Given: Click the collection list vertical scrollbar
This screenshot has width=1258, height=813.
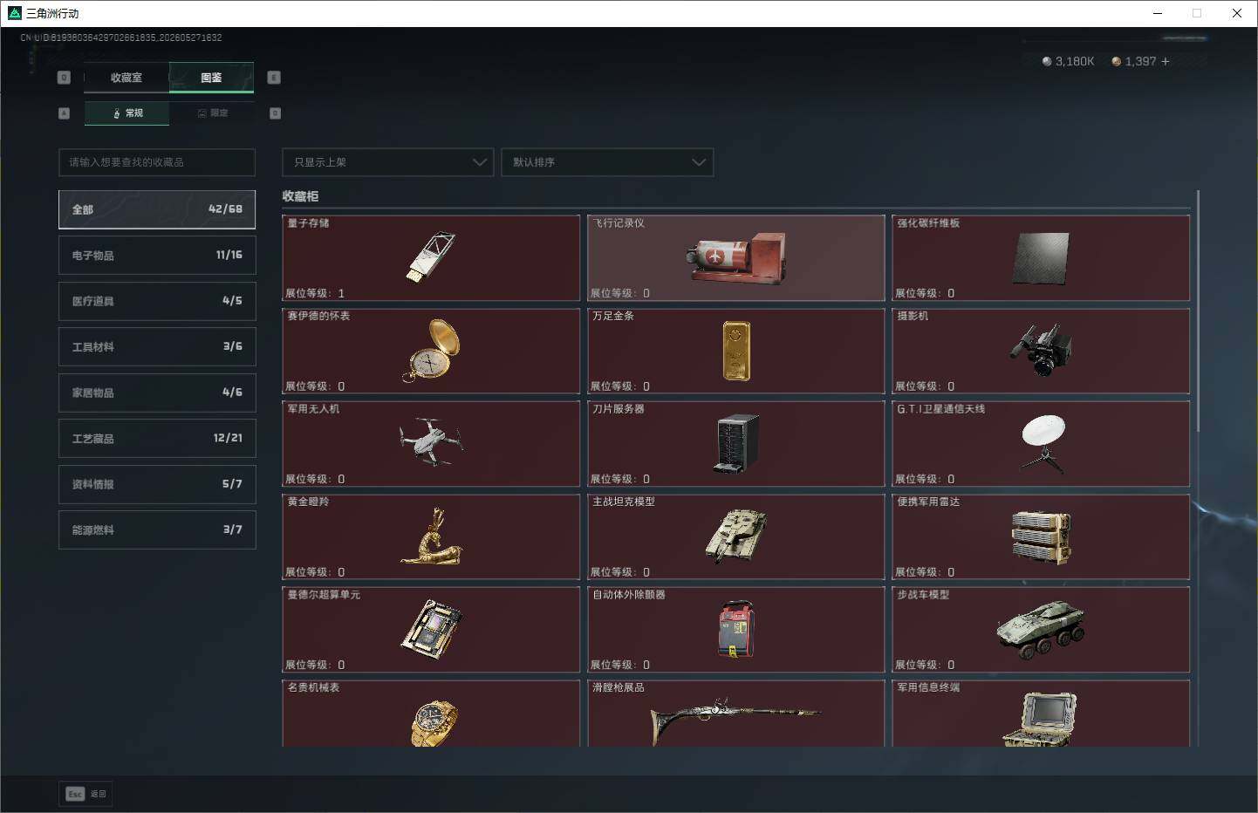Looking at the screenshot, I should 1199,311.
